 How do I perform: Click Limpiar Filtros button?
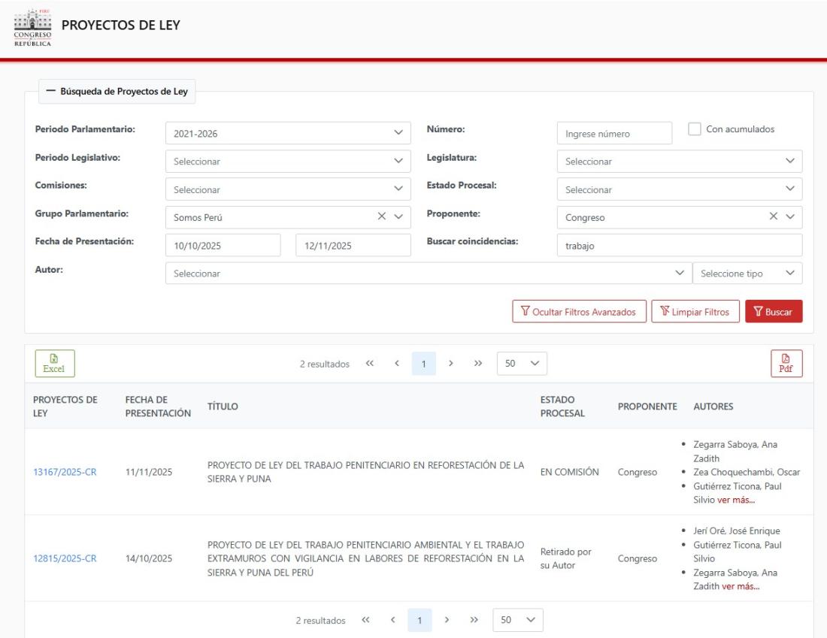[695, 311]
